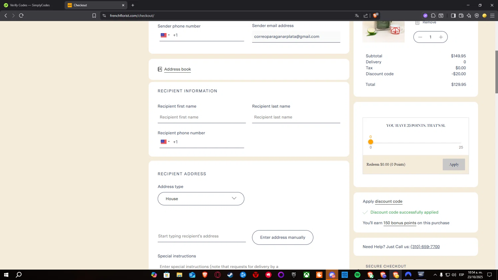498x280 pixels.
Task: Increase item quantity with plus
Action: (x=441, y=37)
